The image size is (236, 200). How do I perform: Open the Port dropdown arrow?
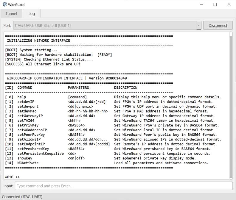(x=199, y=25)
